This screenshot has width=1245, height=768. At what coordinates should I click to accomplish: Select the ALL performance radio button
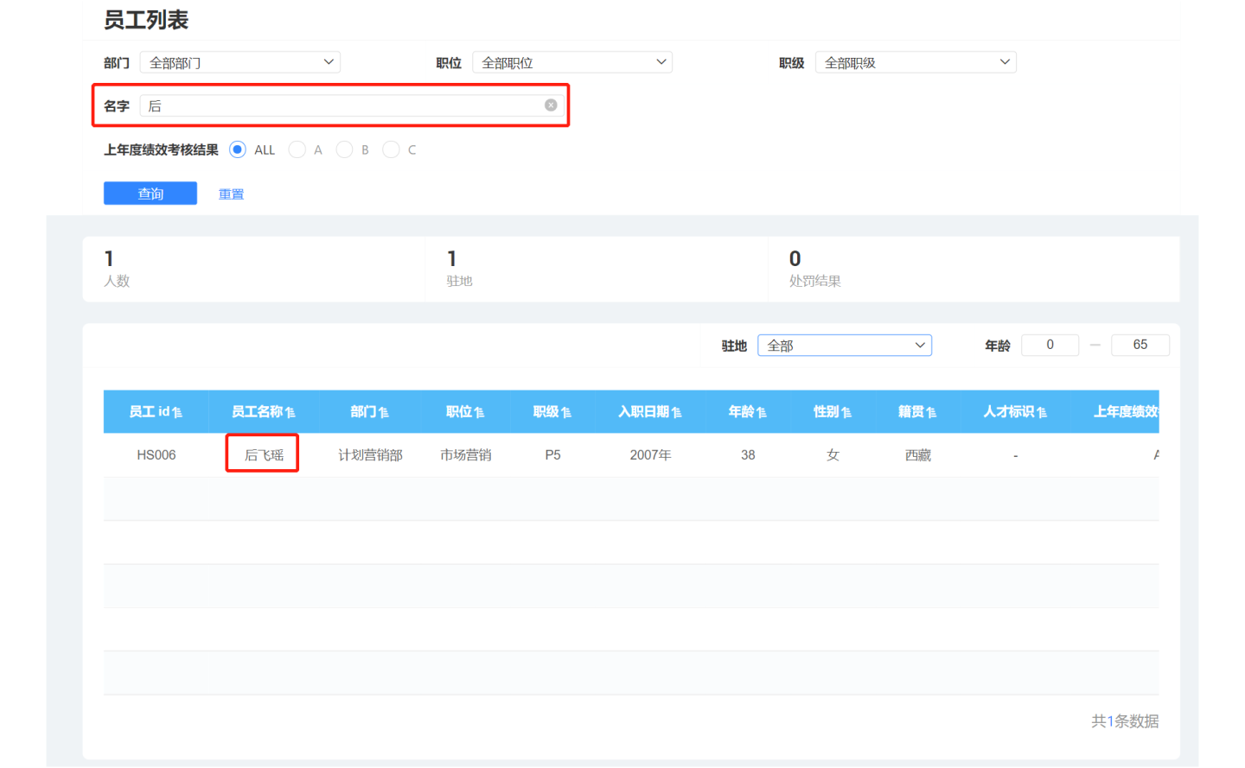(x=238, y=149)
